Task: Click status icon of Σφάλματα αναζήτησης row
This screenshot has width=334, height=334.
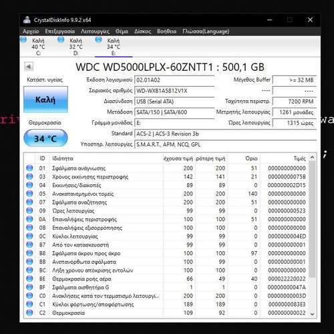Action: pos(29,202)
